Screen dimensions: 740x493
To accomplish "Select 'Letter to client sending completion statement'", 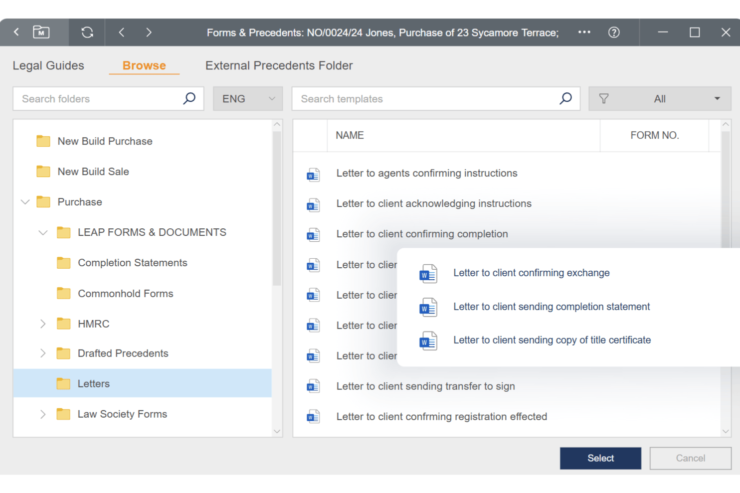I will [551, 307].
